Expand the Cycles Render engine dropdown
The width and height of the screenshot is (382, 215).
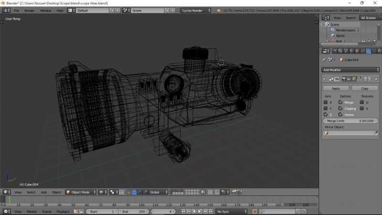pyautogui.click(x=195, y=10)
